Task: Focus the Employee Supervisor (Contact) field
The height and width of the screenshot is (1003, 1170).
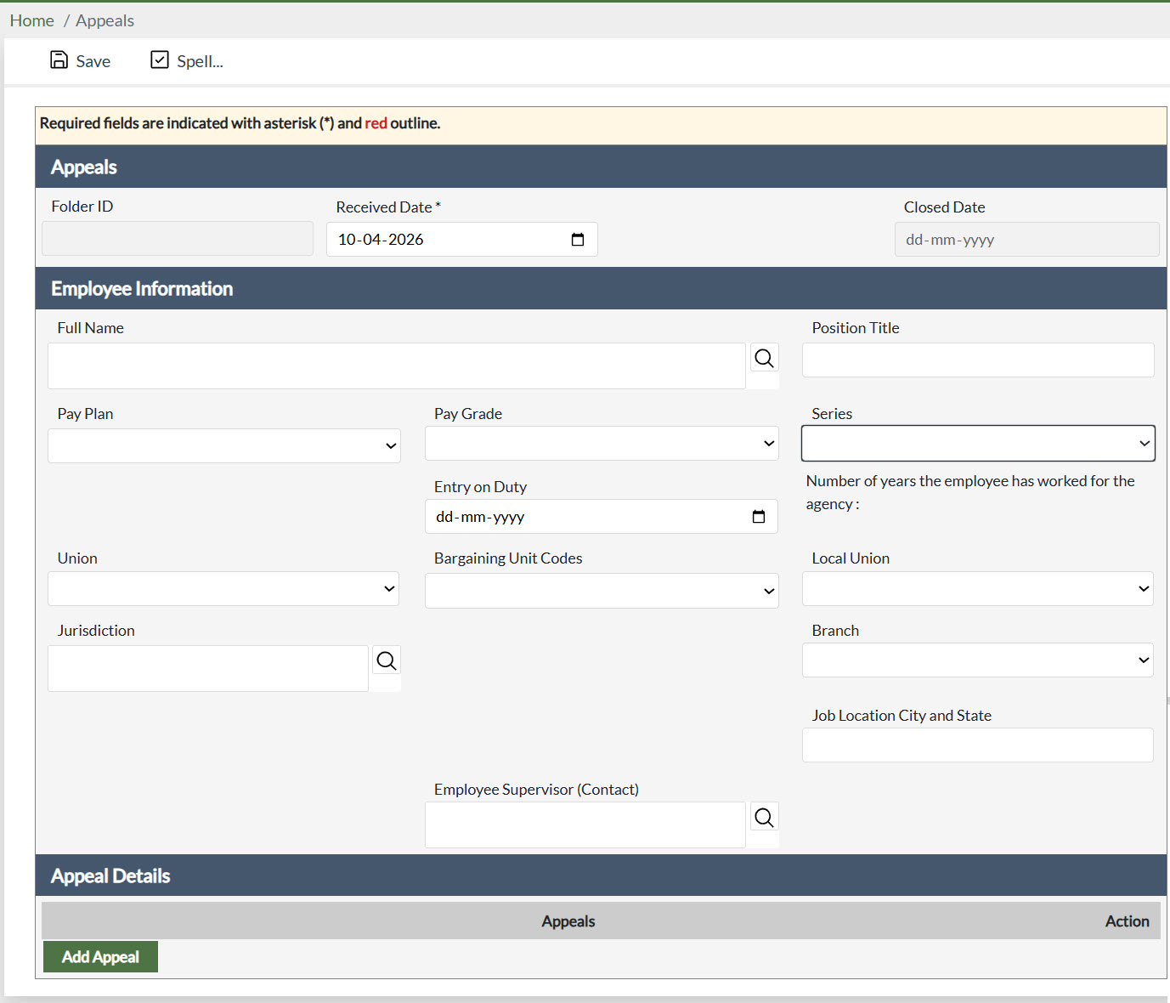Action: click(585, 824)
